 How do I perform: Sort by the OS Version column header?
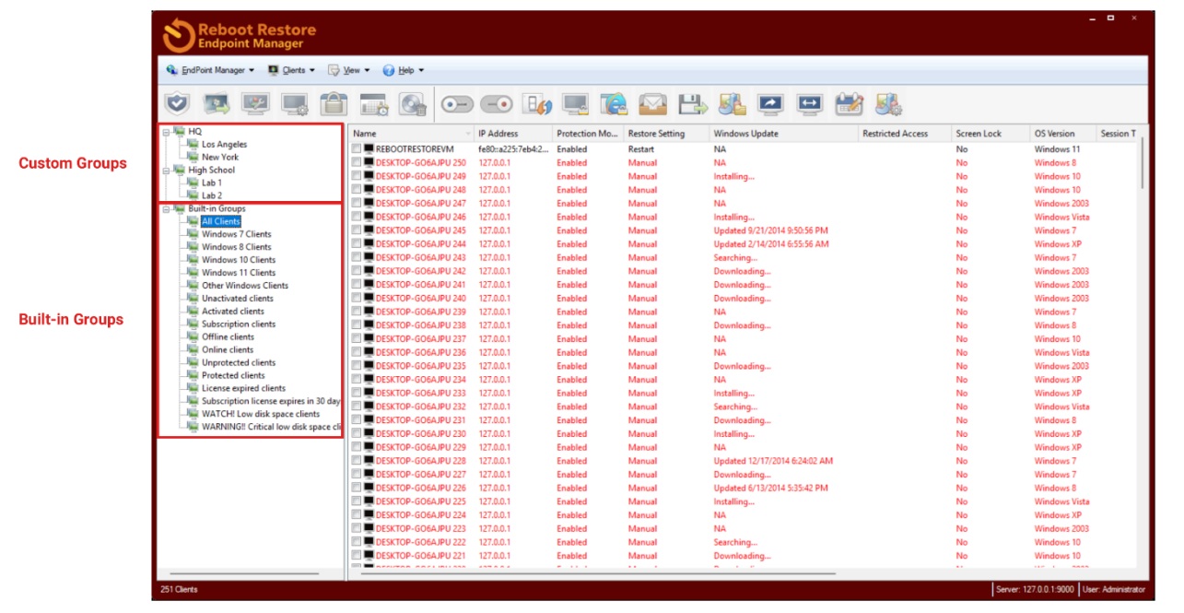click(x=1054, y=134)
